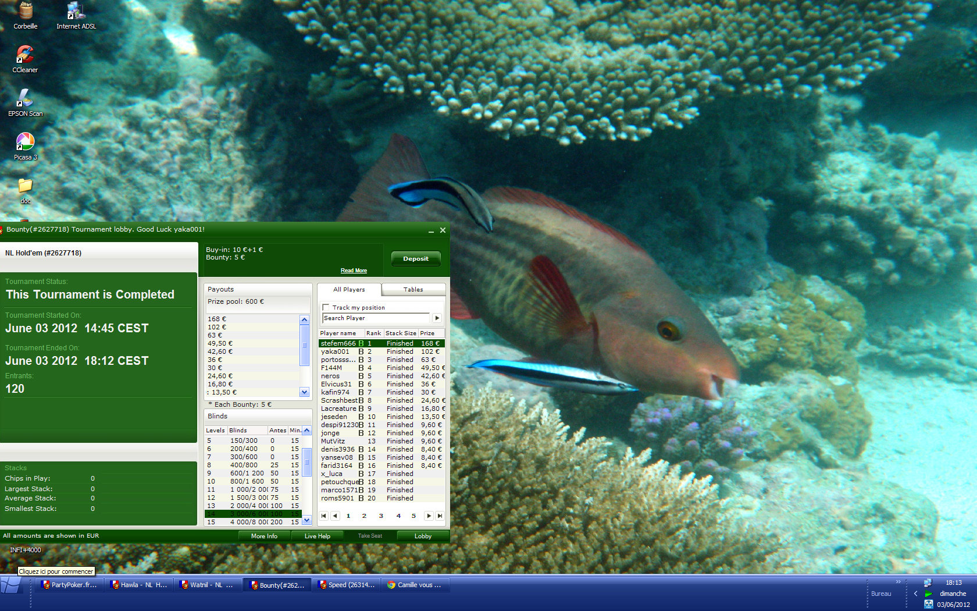Open the CCleaner desktop icon
This screenshot has width=977, height=611.
click(x=25, y=59)
